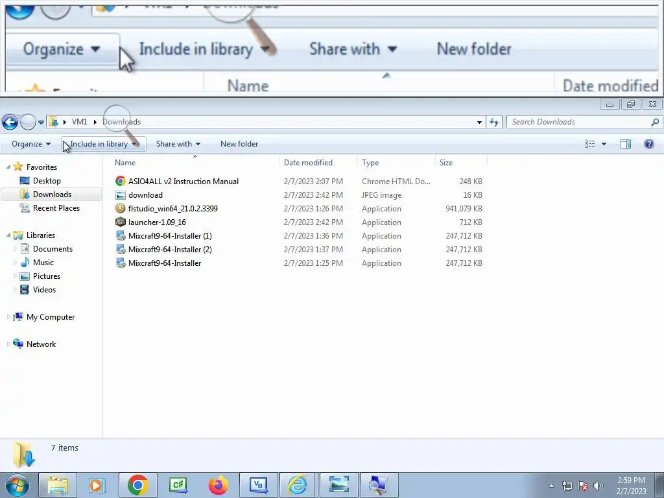Expand My Computer tree node
Screen dimensions: 664x498
click(x=8, y=316)
